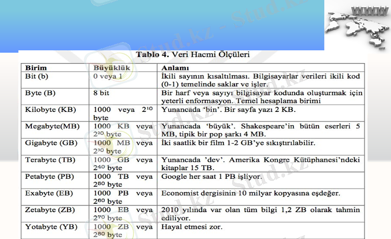Click 'Bir sayfa yazı 2 KB' text
This screenshot has height=239, width=391.
[260, 109]
